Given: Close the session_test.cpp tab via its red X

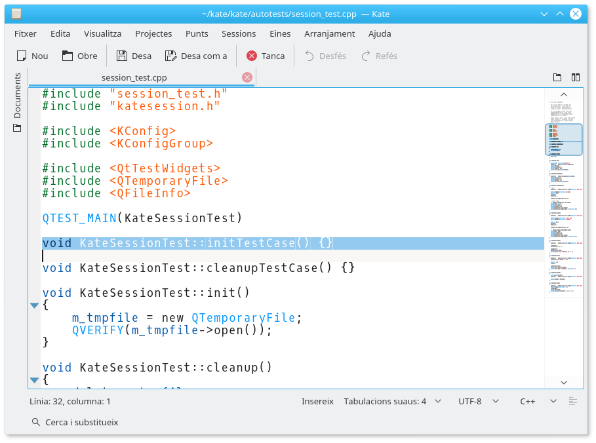Looking at the screenshot, I should 247,77.
